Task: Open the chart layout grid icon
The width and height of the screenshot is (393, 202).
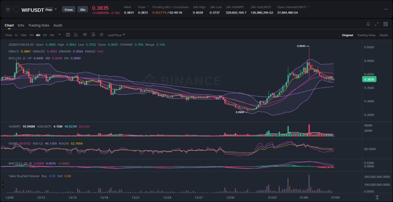Action: click(x=385, y=24)
